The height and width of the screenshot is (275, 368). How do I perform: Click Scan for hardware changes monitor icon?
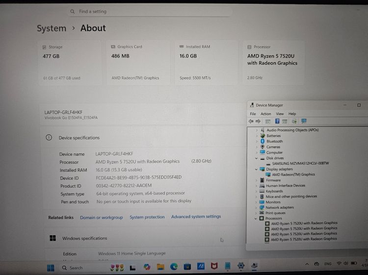pyautogui.click(x=304, y=121)
